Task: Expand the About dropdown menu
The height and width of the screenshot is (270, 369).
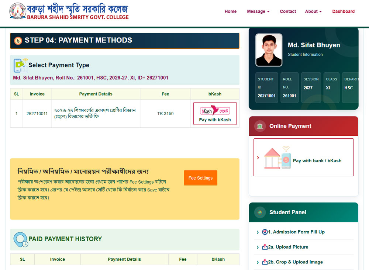Action: pos(313,11)
